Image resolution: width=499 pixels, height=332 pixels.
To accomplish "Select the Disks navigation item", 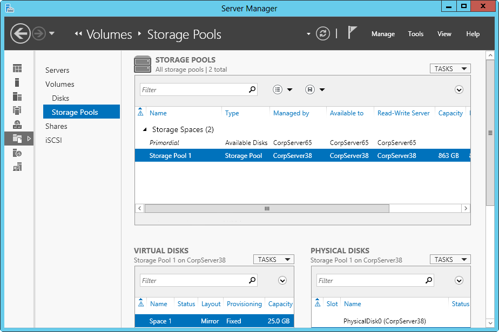I will pos(60,98).
